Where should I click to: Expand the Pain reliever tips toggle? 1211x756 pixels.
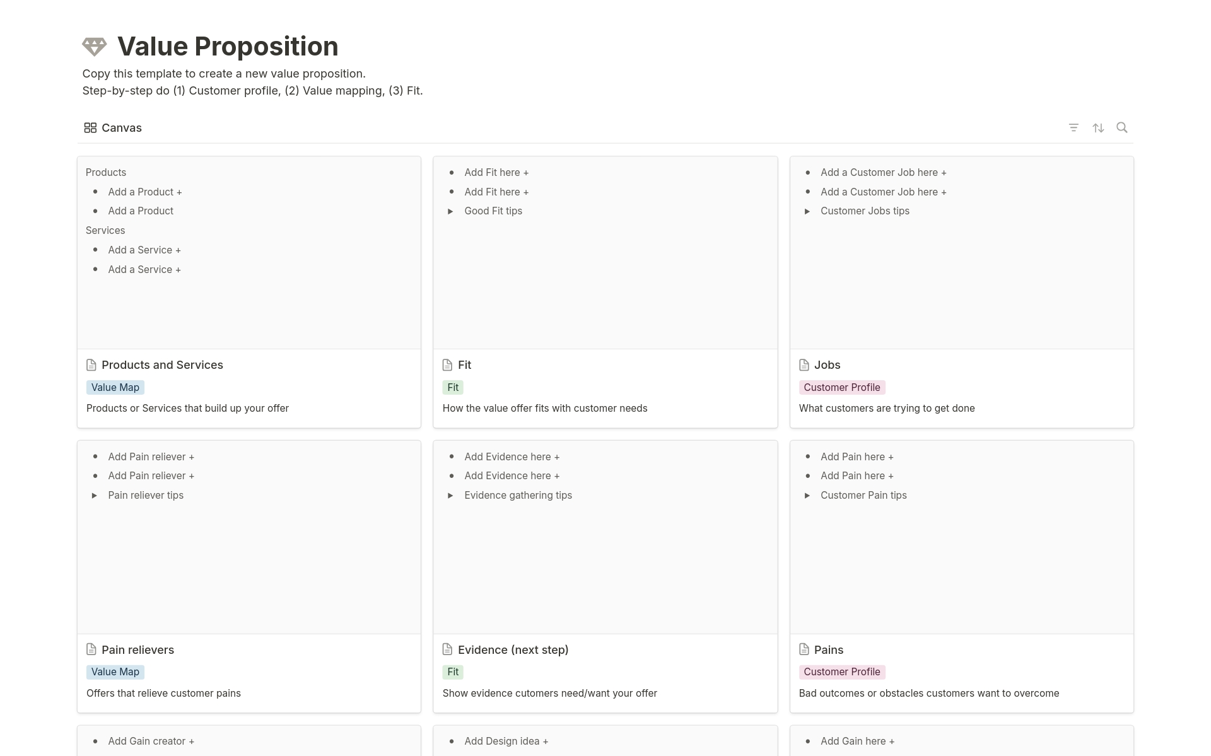point(94,496)
